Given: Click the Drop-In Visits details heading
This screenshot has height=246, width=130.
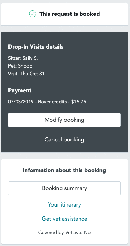Looking at the screenshot, I should click(x=36, y=47).
